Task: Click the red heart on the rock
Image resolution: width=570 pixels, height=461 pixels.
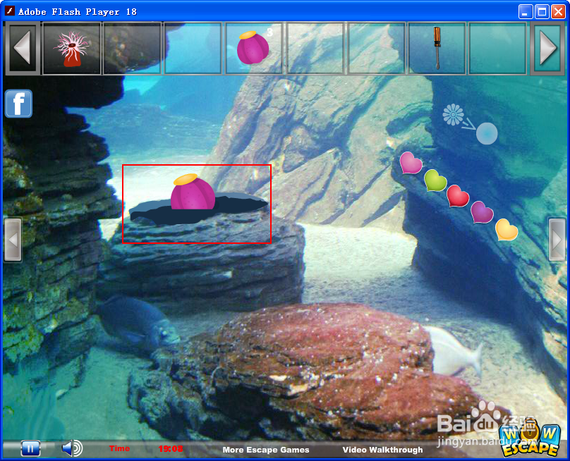Action: (x=458, y=196)
